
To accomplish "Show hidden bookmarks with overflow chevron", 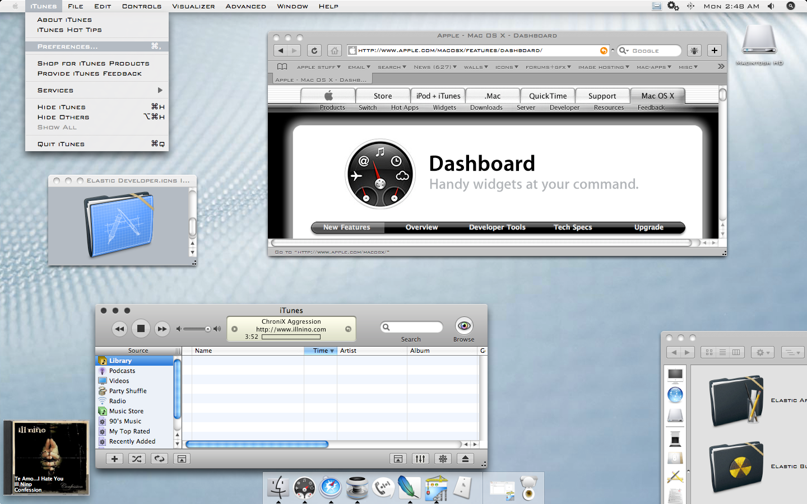I will pos(721,66).
